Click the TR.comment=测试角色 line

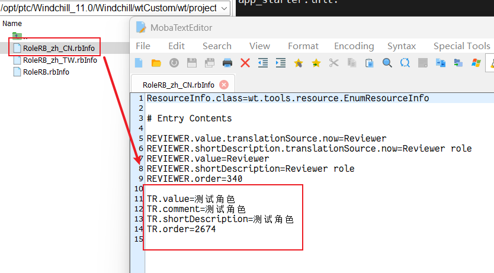(196, 209)
